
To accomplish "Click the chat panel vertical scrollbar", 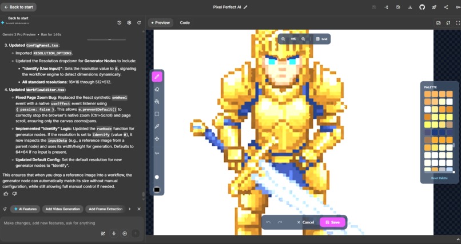I will [x=144, y=194].
